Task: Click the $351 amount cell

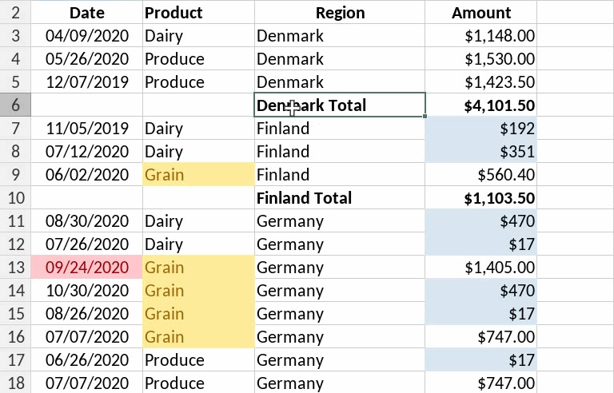Action: [x=480, y=152]
